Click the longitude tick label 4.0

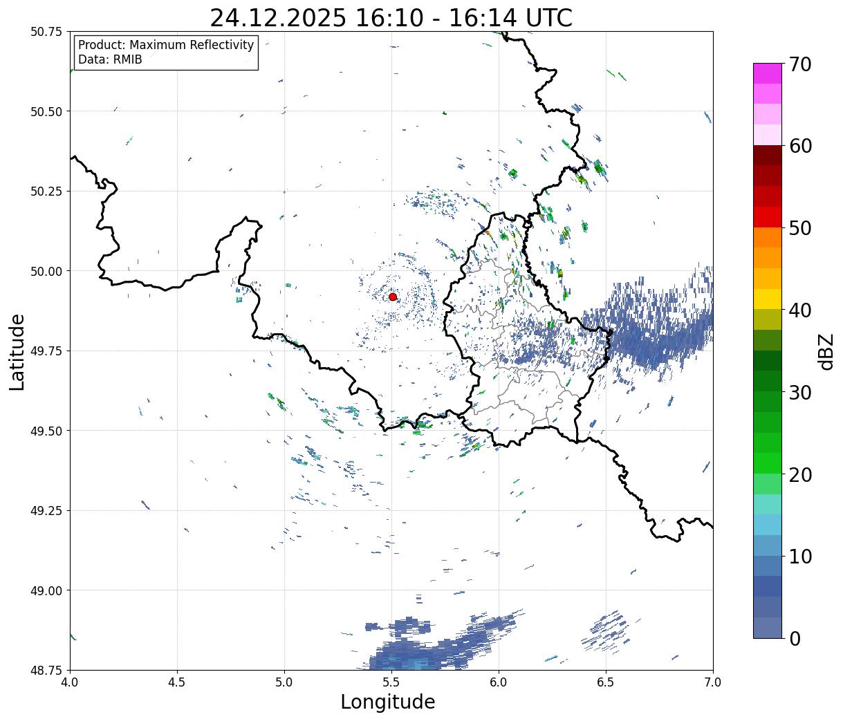(70, 682)
